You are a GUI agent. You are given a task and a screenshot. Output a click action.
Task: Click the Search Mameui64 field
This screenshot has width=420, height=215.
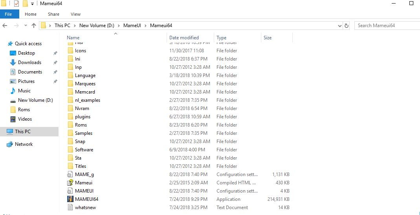[387, 26]
